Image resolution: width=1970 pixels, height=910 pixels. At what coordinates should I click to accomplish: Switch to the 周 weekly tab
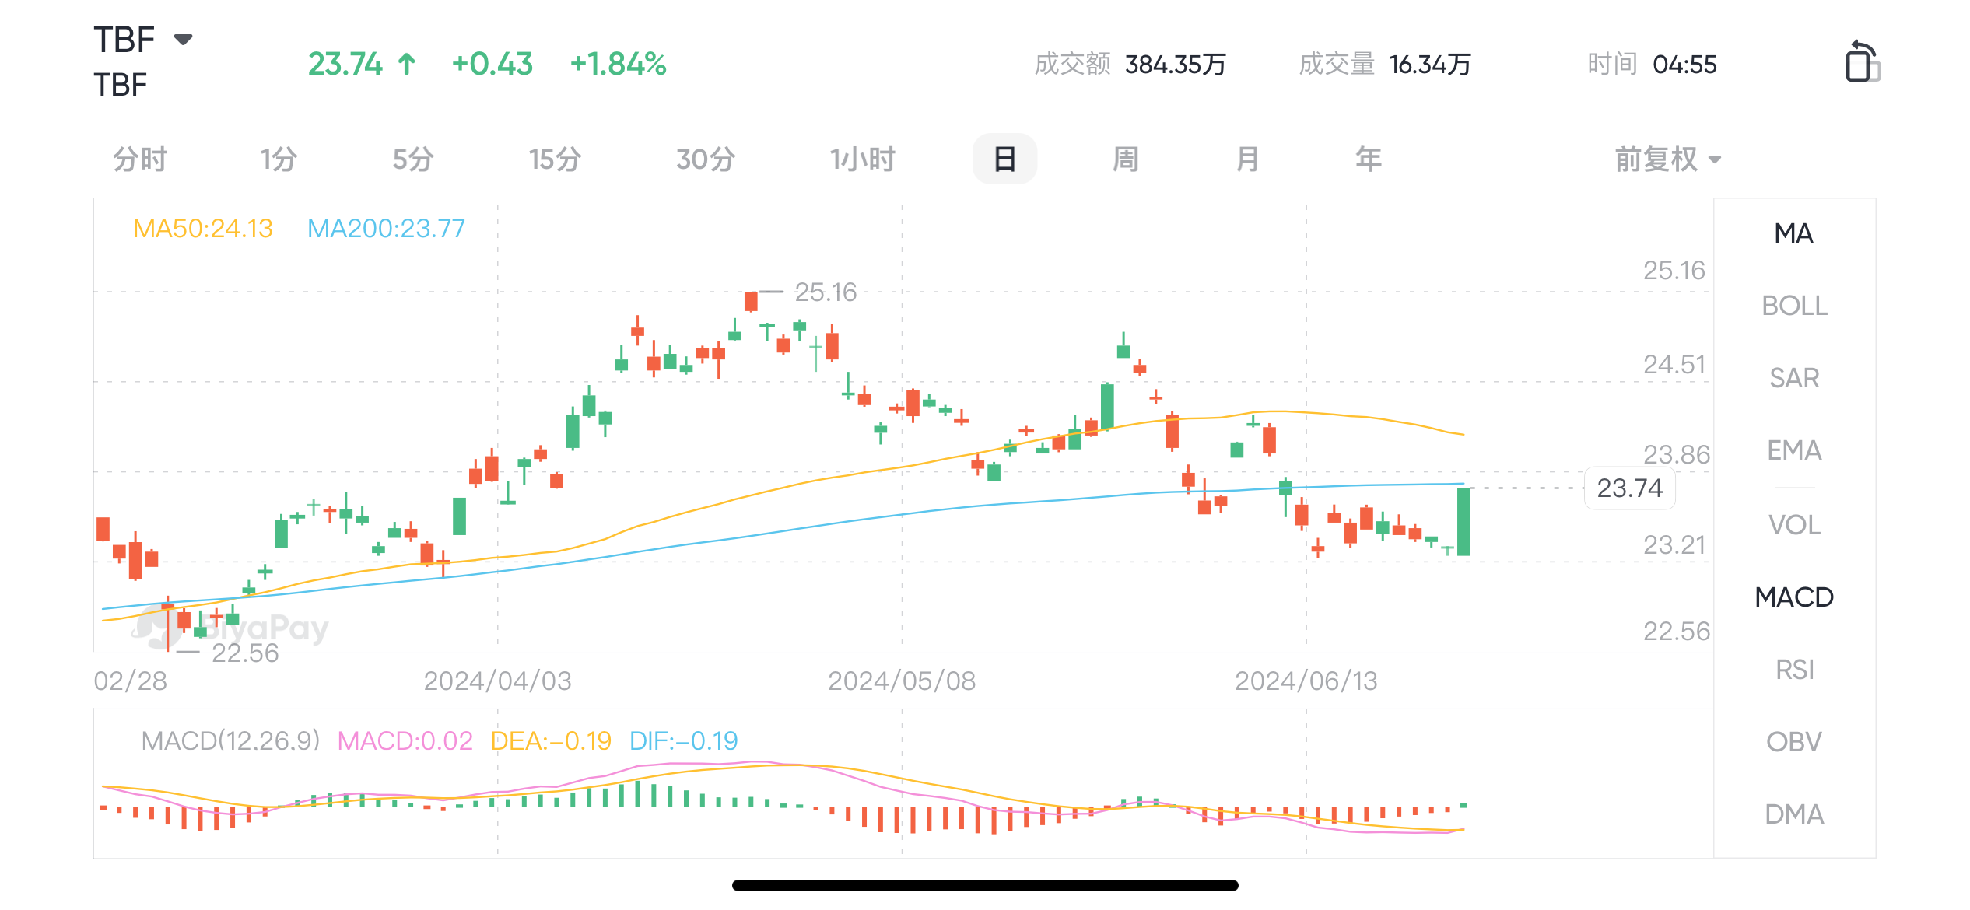1126,159
